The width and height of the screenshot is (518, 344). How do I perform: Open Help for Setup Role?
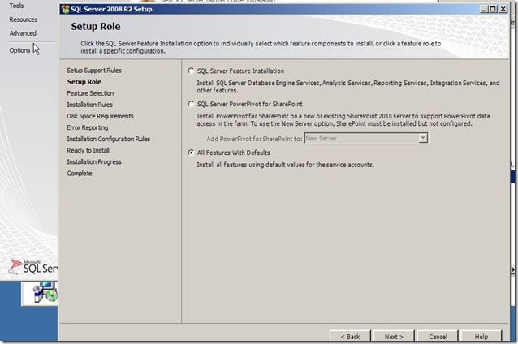coord(481,337)
